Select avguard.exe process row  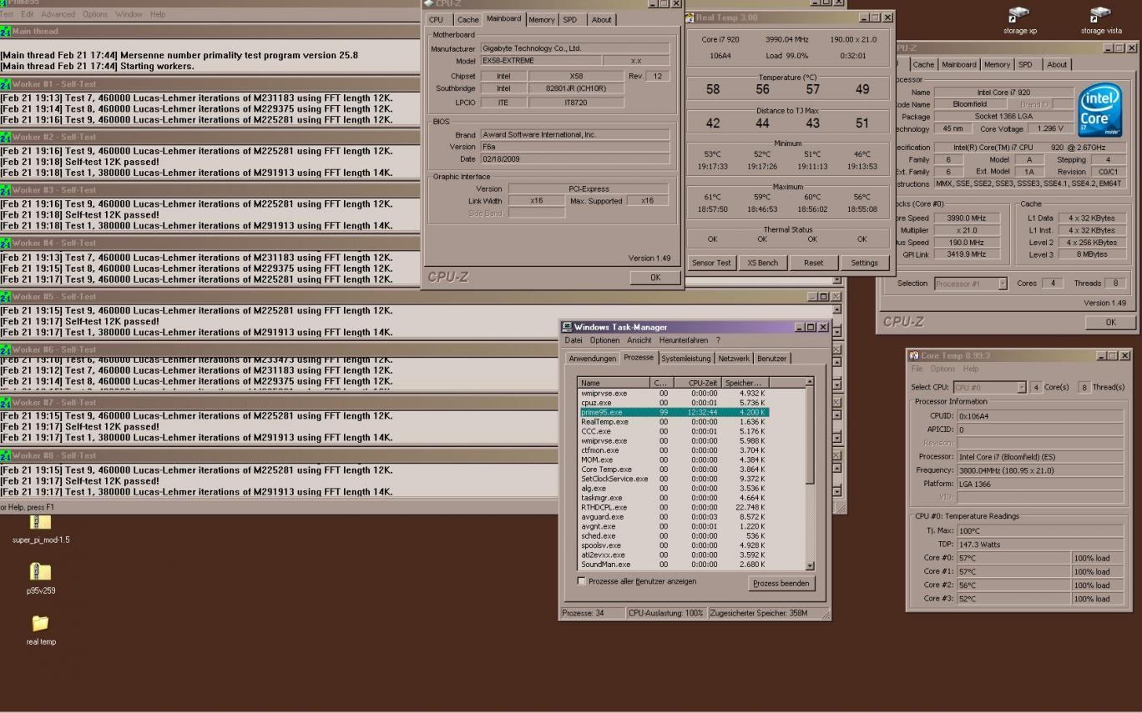pos(673,517)
